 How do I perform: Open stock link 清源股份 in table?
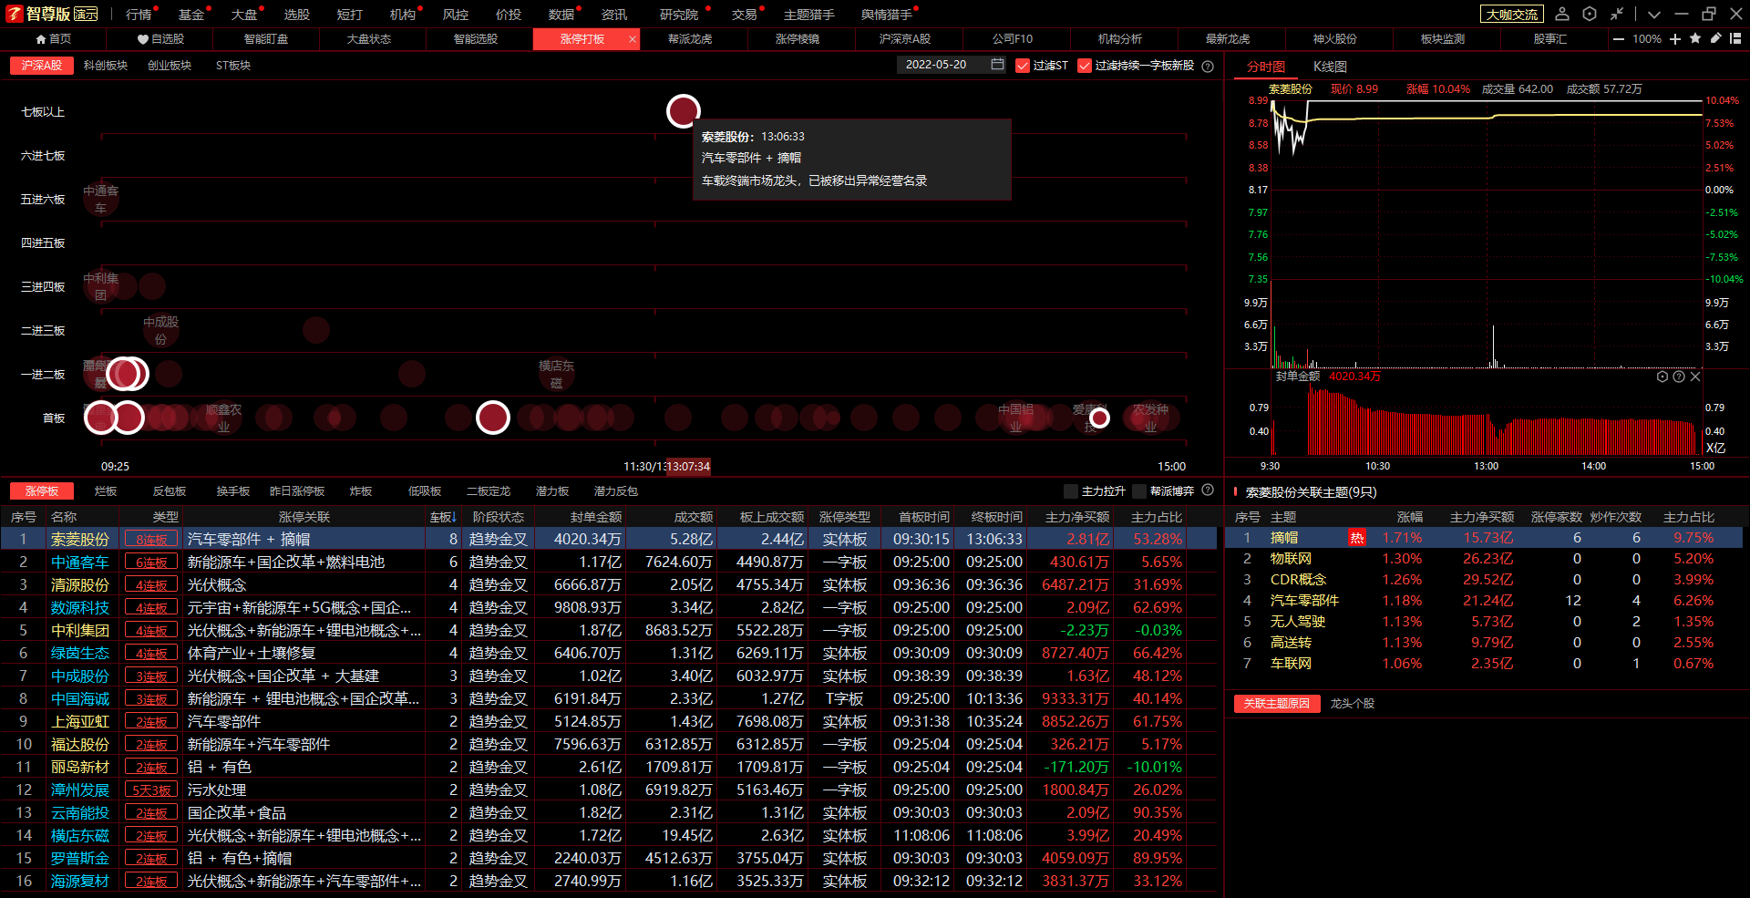click(x=80, y=585)
